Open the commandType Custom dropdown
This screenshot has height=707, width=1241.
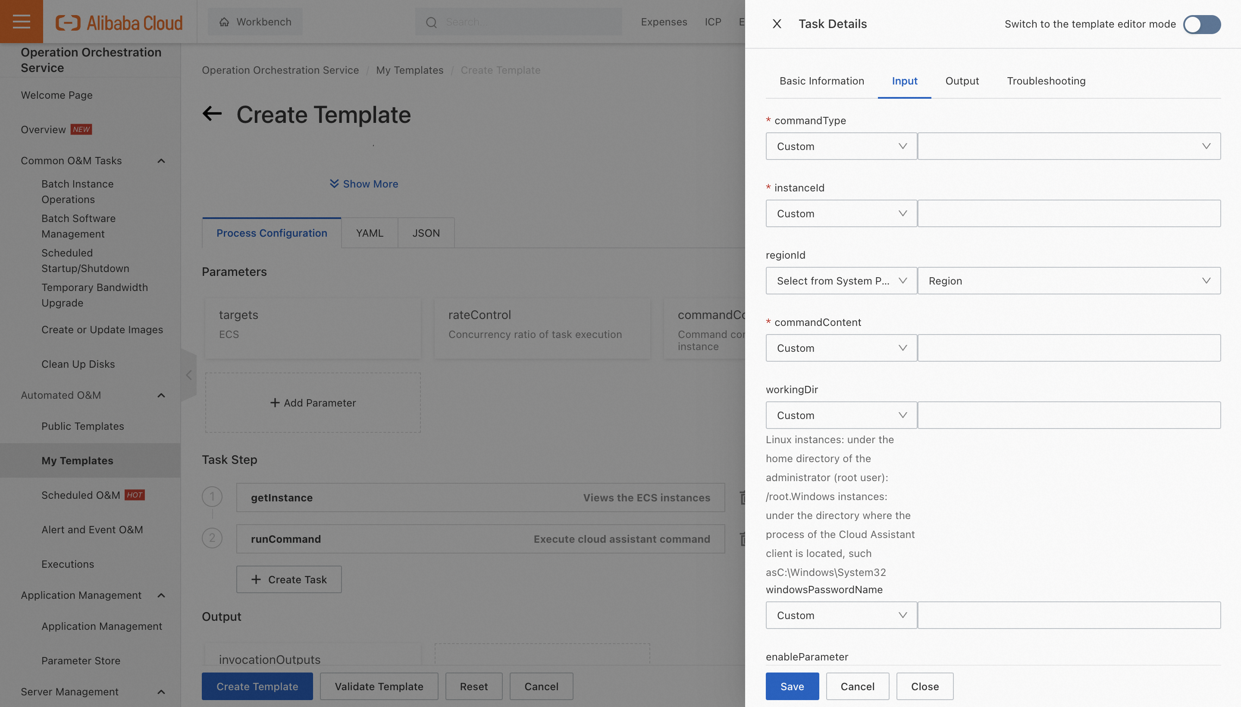pos(841,146)
